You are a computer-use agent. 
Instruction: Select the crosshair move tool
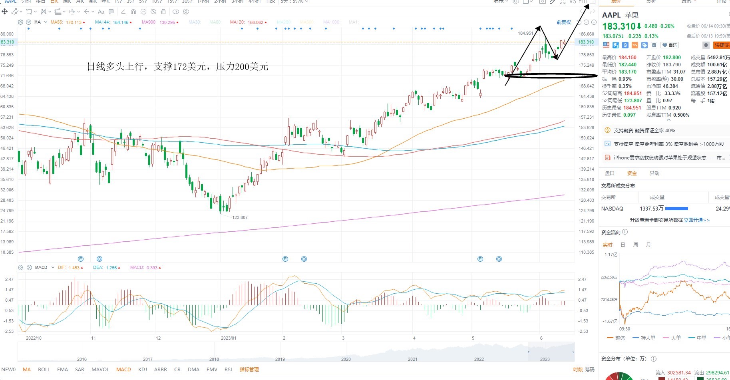(x=5, y=12)
